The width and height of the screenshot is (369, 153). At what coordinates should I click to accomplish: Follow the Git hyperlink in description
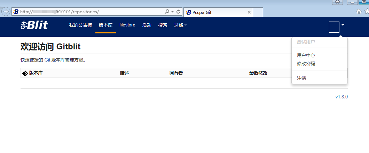[x=47, y=60]
